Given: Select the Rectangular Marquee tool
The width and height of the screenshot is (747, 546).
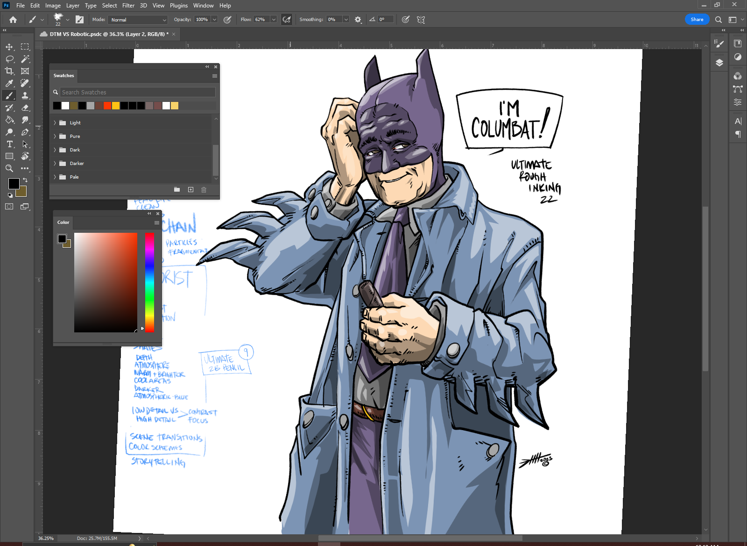Looking at the screenshot, I should [25, 47].
